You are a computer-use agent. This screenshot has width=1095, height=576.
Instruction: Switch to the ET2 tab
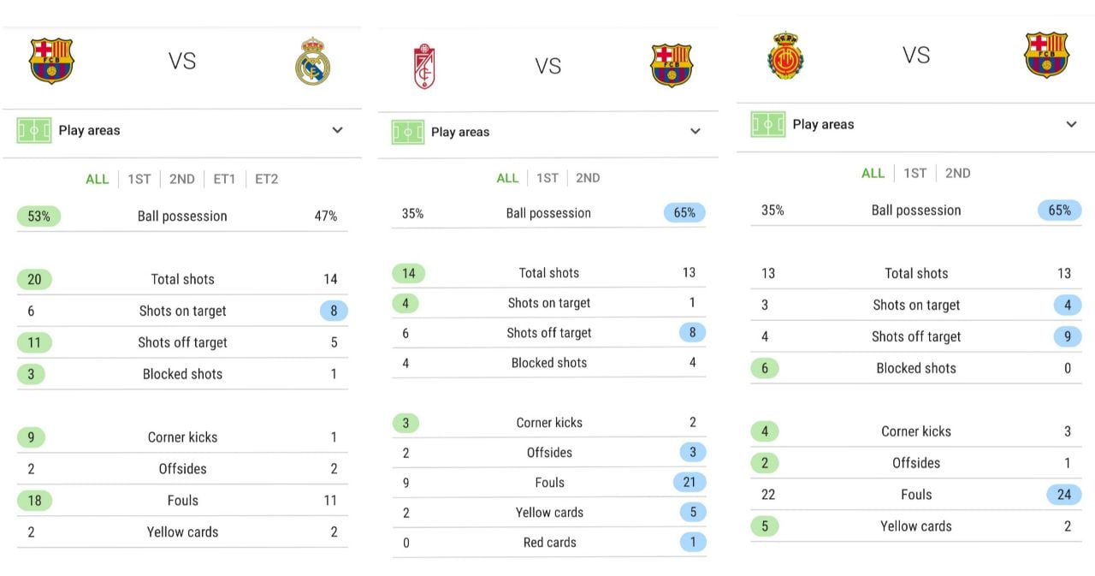pos(266,179)
